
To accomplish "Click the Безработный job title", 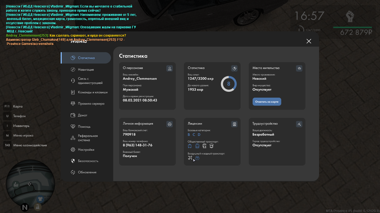I will click(263, 135).
